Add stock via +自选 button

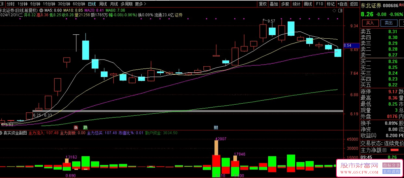tap(342, 4)
